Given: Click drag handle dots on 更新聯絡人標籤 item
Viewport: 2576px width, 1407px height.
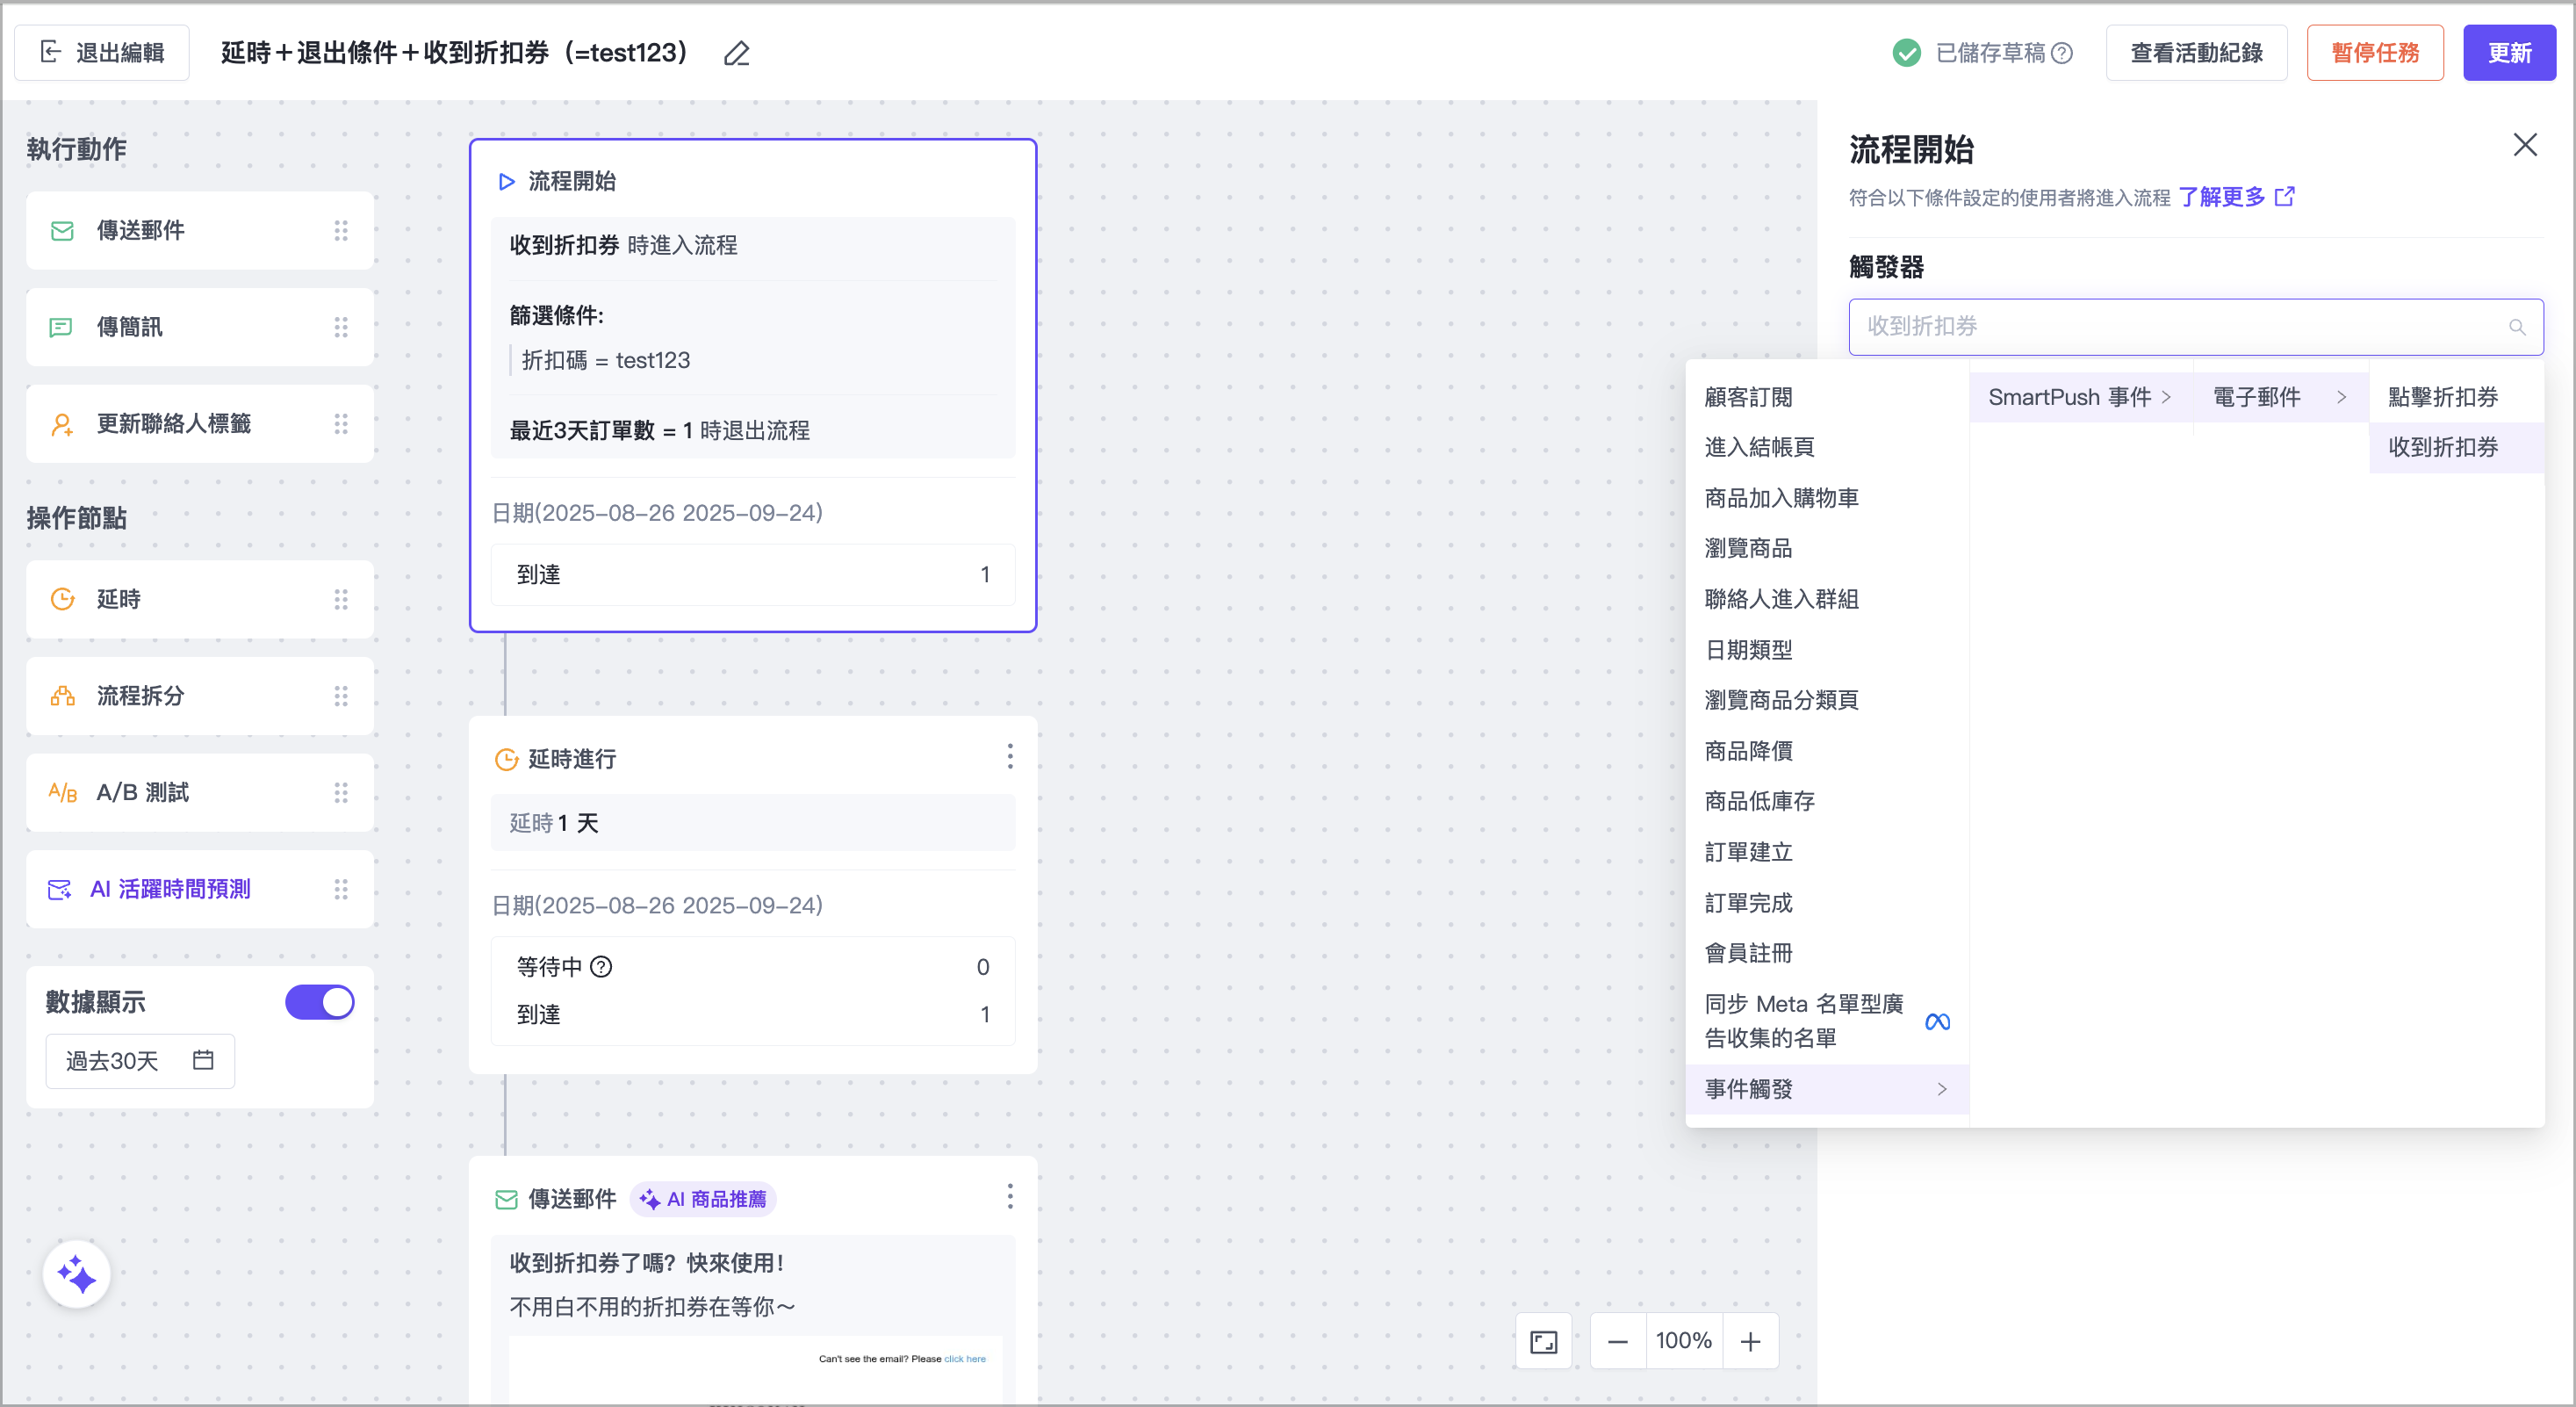Looking at the screenshot, I should click(341, 424).
